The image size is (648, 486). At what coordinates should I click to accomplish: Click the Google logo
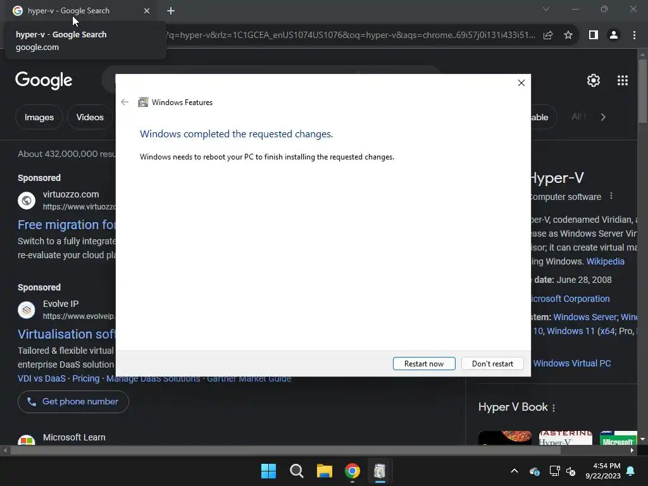tap(44, 80)
